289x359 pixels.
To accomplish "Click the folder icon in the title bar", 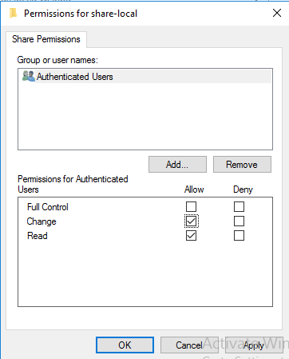I will pyautogui.click(x=13, y=13).
